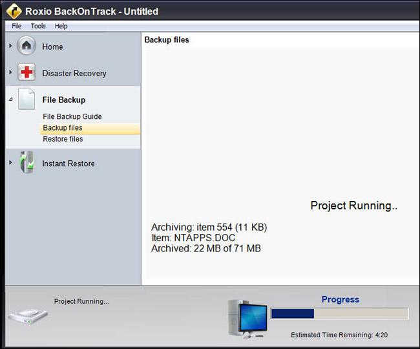This screenshot has width=420, height=349.
Task: Click the window title 'Roxio BackOnTrack - Untitled'
Action: click(92, 12)
